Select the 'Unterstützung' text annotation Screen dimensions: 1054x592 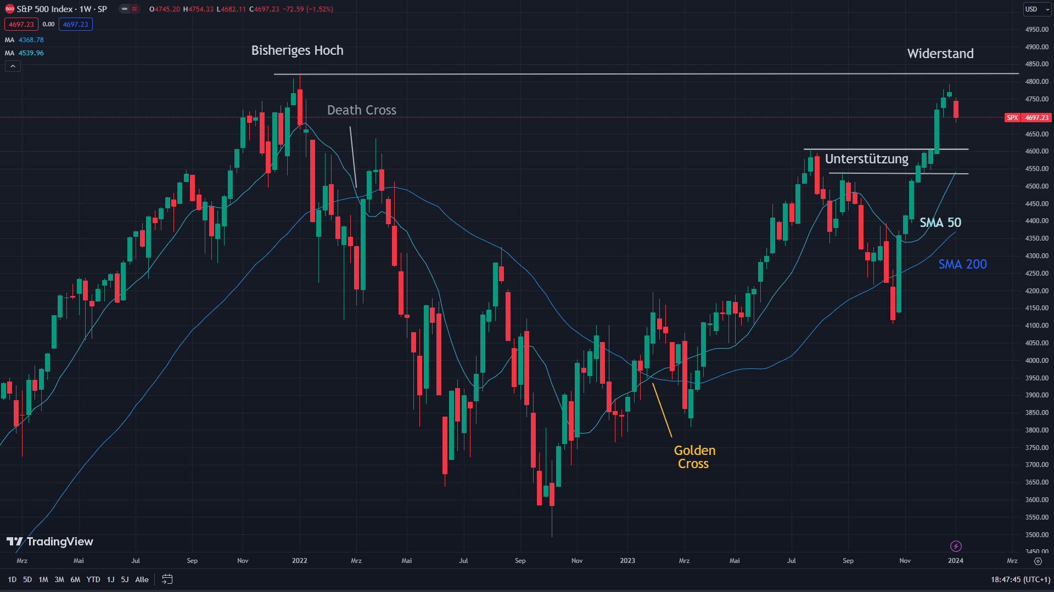(867, 159)
